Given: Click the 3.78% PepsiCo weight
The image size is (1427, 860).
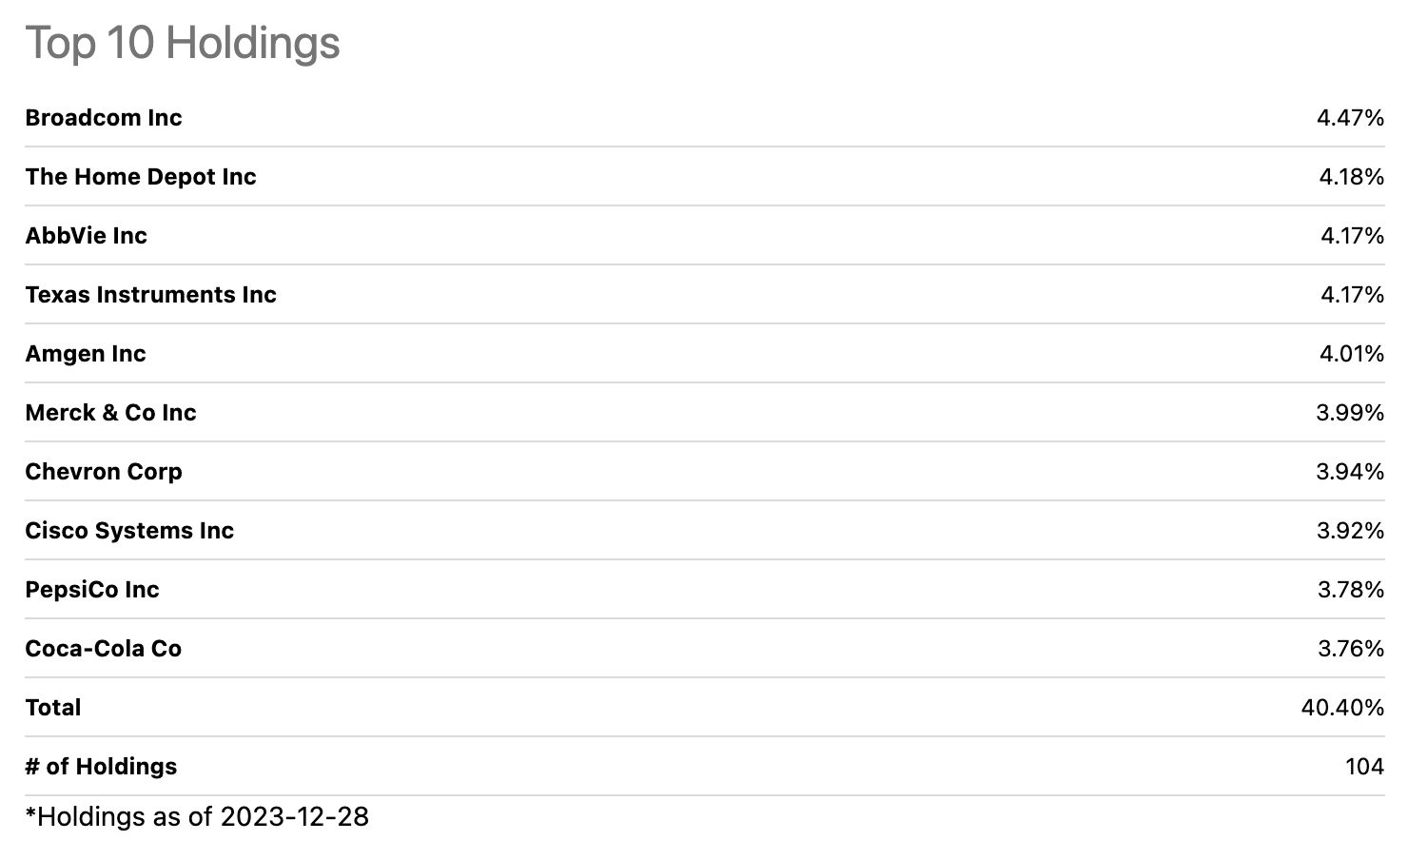Looking at the screenshot, I should point(1351,590).
